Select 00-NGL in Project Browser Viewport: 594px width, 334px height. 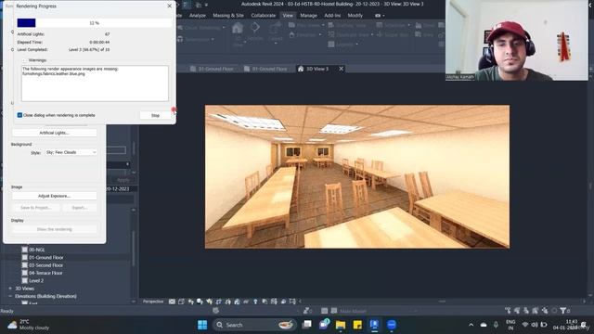click(x=37, y=250)
